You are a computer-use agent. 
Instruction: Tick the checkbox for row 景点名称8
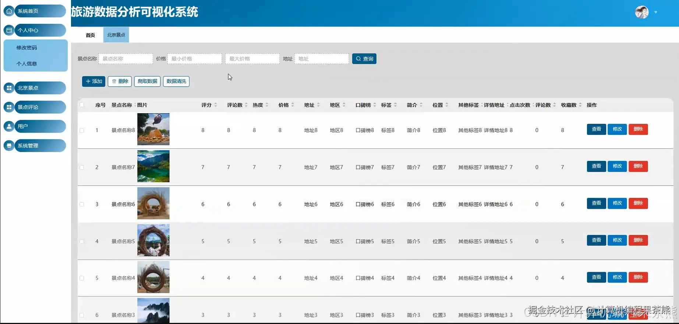click(x=82, y=130)
